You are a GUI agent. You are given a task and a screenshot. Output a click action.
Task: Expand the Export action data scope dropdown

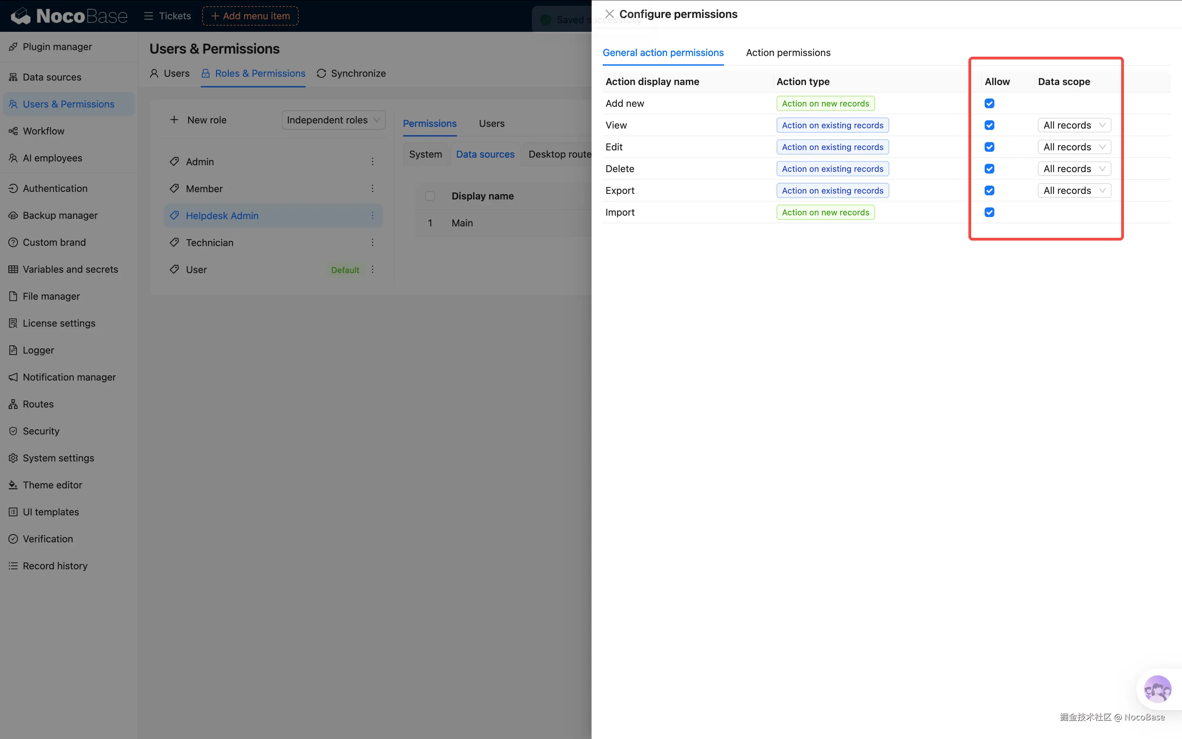pyautogui.click(x=1074, y=190)
